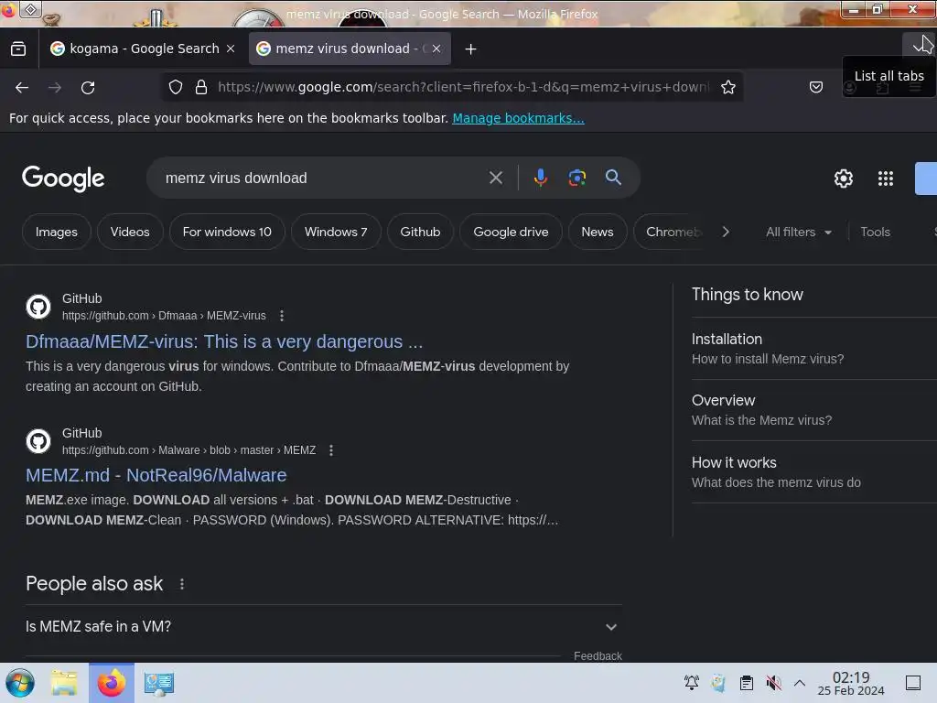
Task: Apply Google drive filter chip
Action: 511,232
